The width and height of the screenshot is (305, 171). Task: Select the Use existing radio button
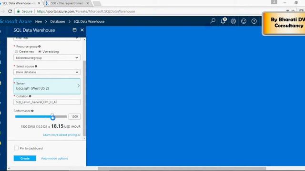(40, 52)
